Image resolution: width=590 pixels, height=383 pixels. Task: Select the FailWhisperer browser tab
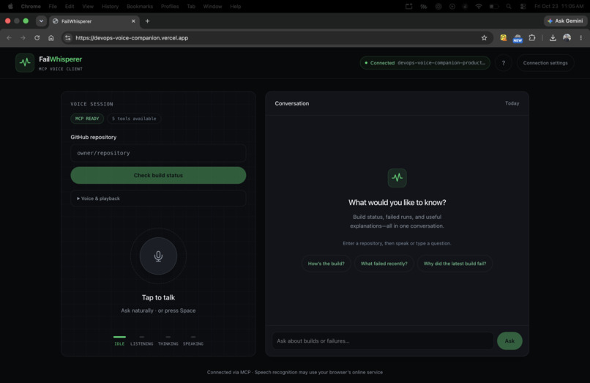94,21
